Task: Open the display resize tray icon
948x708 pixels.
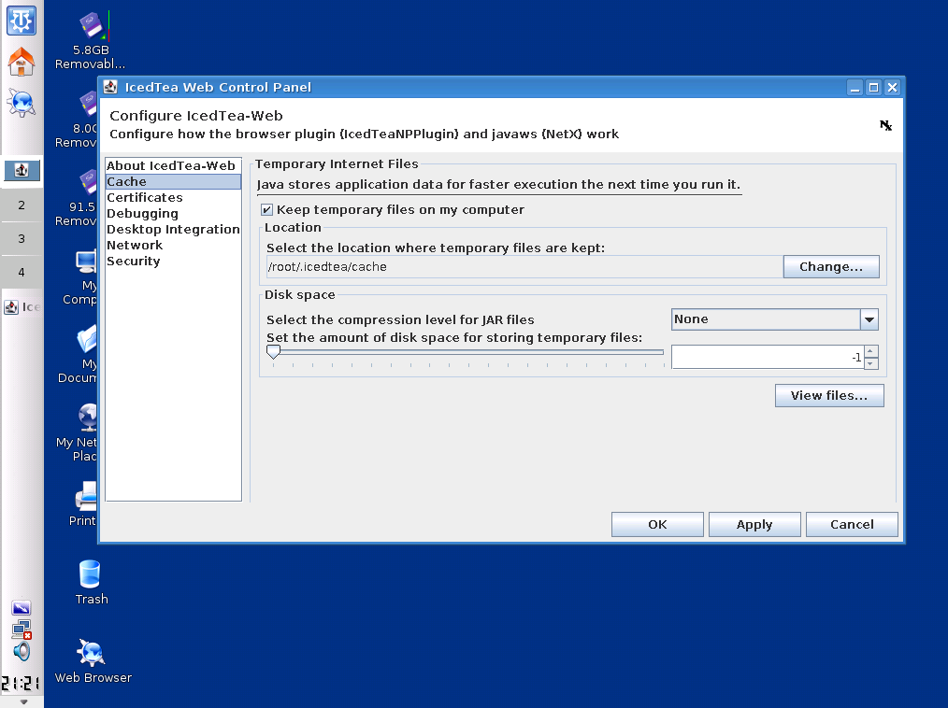Action: 22,608
